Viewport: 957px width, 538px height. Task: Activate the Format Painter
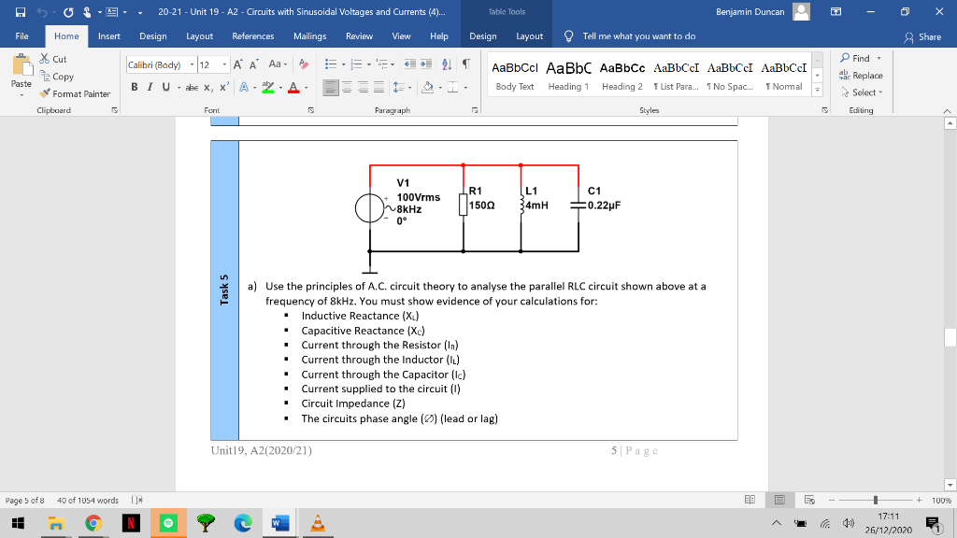point(75,94)
